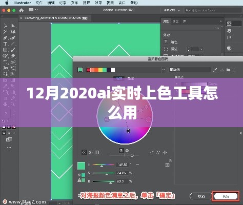The image size is (243, 205).
Task: Open the arrange documents dropdown arrow
Action: tap(36, 10)
